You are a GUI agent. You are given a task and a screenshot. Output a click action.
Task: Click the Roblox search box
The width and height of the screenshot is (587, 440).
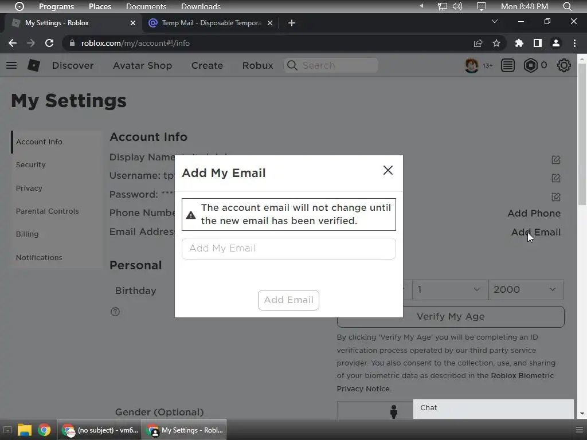(x=331, y=65)
